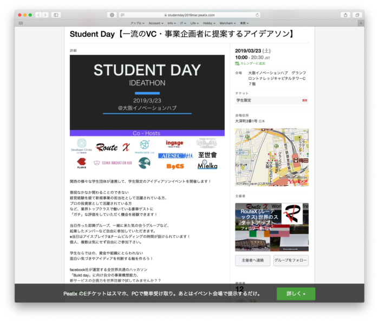This screenshot has height=322, width=379.
Task: Click the 至世會 logo
Action: 207,155
